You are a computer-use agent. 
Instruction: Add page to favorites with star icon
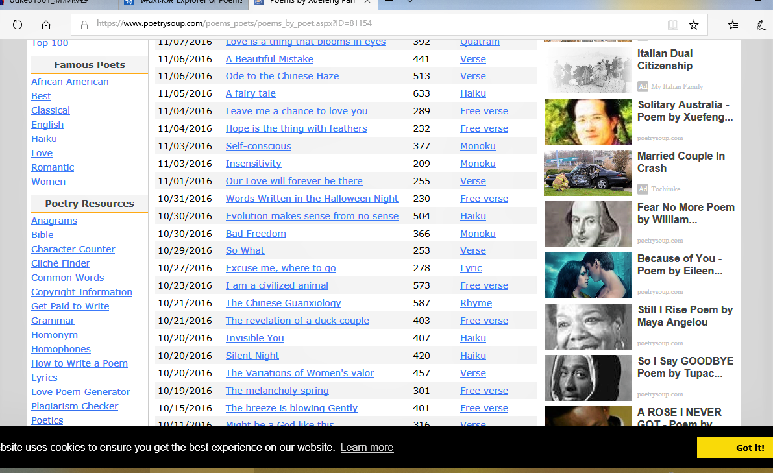pyautogui.click(x=694, y=25)
